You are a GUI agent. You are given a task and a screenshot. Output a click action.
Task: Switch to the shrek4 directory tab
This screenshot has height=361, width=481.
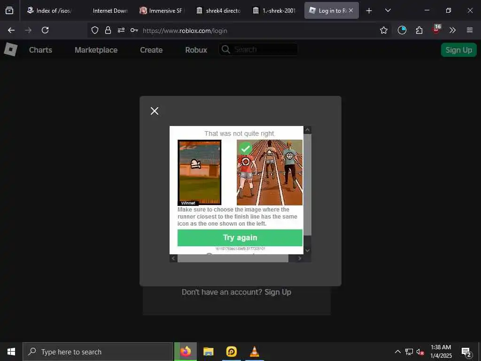[218, 10]
